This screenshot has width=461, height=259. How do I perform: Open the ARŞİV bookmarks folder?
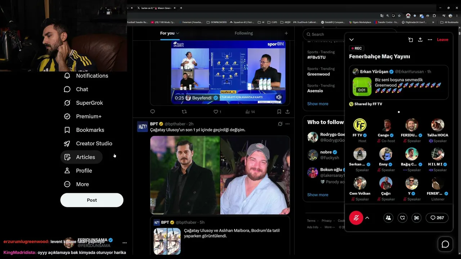(285, 22)
